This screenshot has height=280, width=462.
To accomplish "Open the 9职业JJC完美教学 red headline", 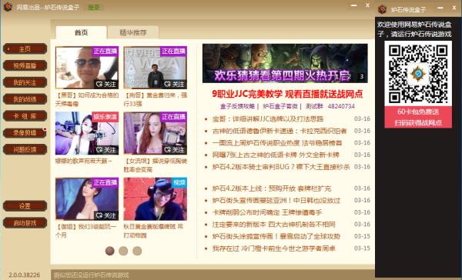I will pyautogui.click(x=287, y=94).
